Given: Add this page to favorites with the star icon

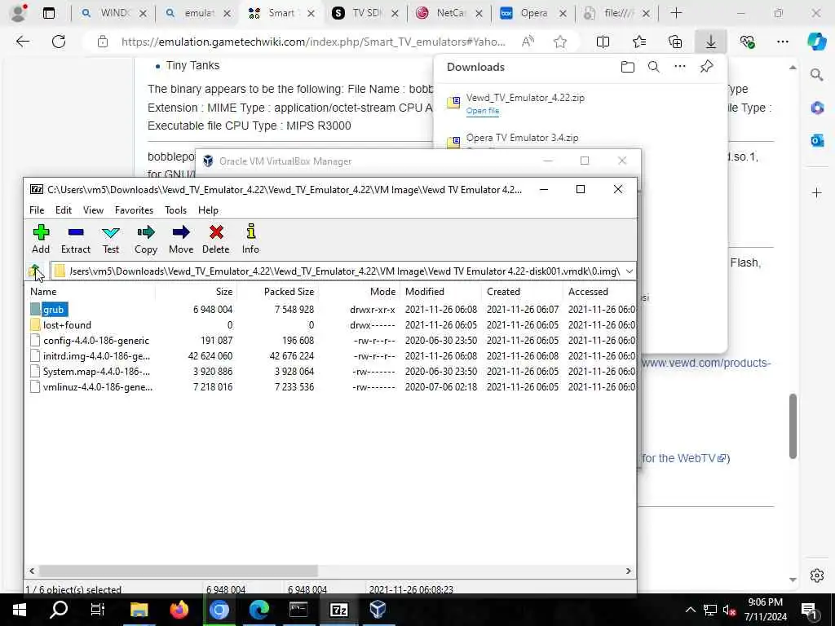Looking at the screenshot, I should pyautogui.click(x=559, y=42).
